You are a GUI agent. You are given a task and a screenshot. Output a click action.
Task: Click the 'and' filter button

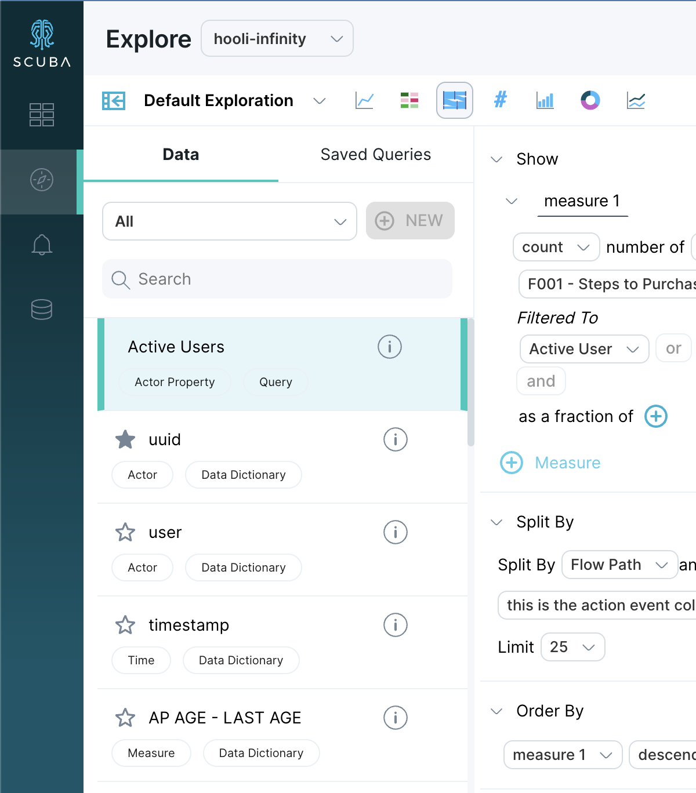point(541,381)
